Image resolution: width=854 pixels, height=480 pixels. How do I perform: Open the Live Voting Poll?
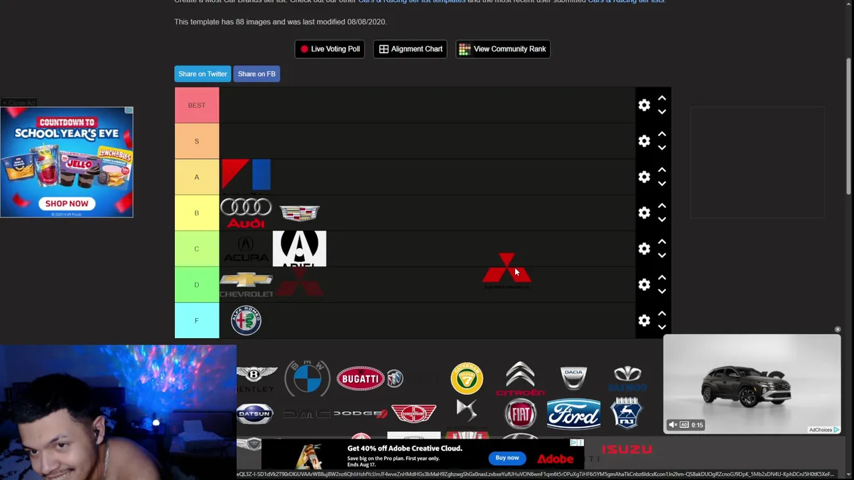tap(330, 49)
